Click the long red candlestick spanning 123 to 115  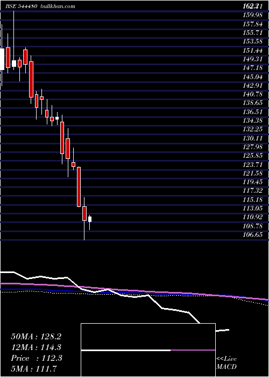[79, 187]
